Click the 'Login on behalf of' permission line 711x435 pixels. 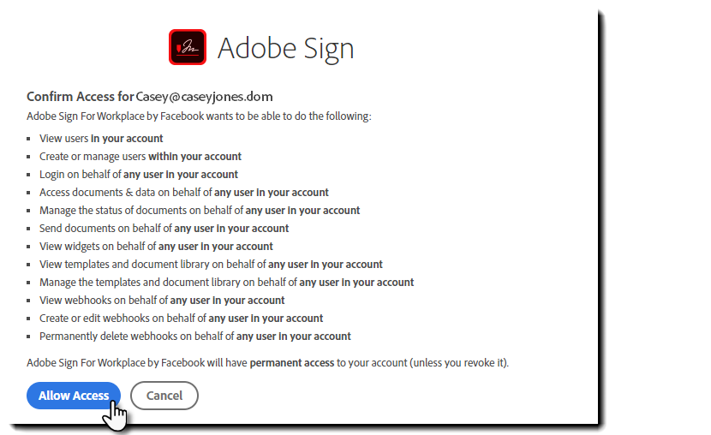point(139,175)
